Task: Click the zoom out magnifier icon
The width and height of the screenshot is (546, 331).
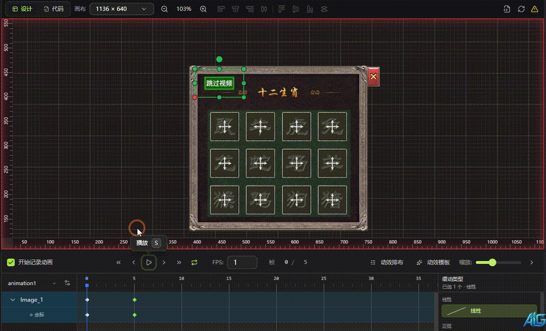Action: pyautogui.click(x=164, y=9)
